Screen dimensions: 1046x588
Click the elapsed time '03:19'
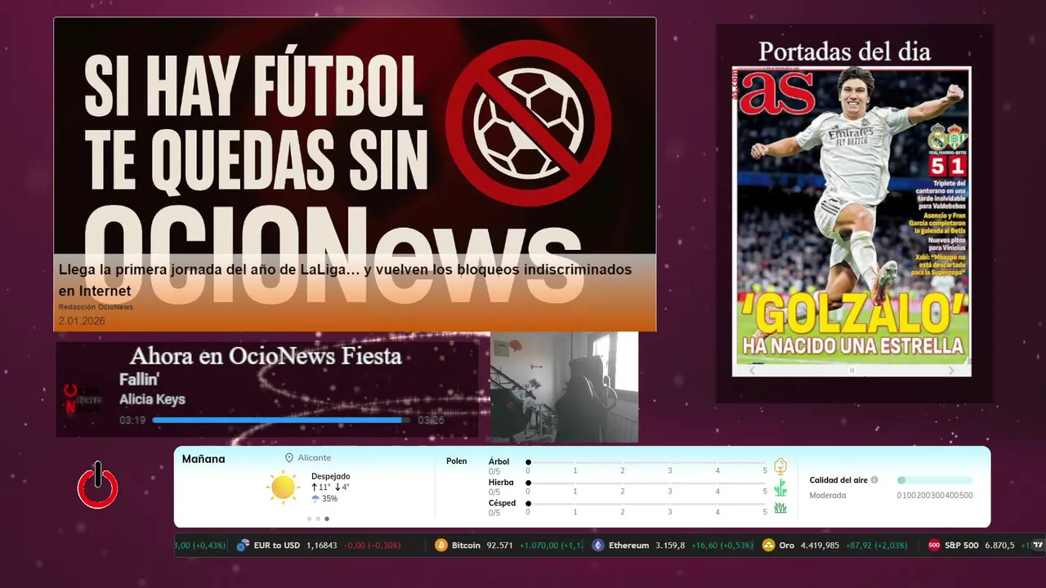coord(132,421)
